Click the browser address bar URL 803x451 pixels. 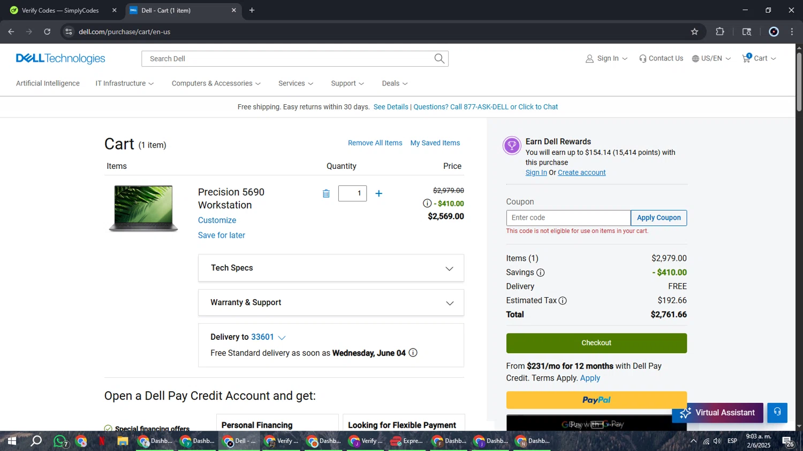click(x=124, y=32)
